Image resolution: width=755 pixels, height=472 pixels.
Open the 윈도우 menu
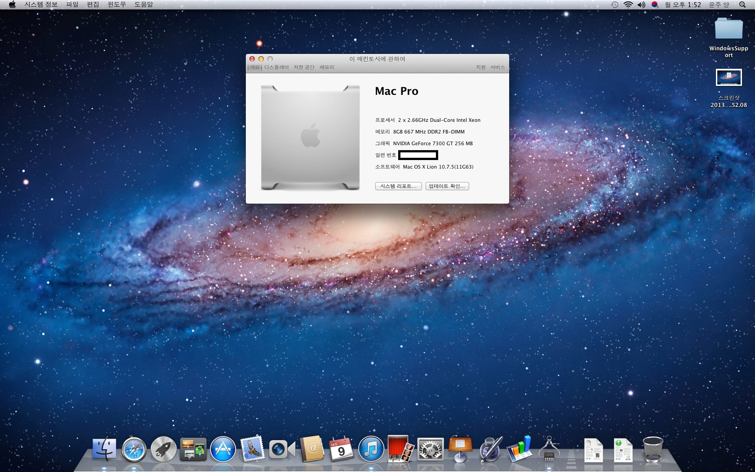point(116,4)
